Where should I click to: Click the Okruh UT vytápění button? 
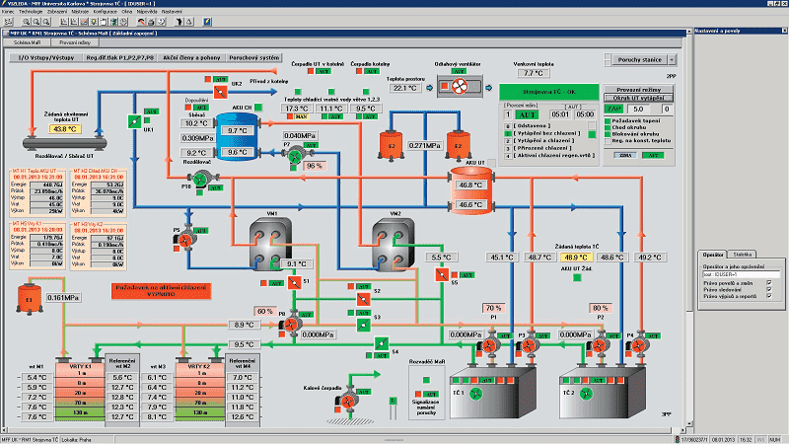point(638,98)
